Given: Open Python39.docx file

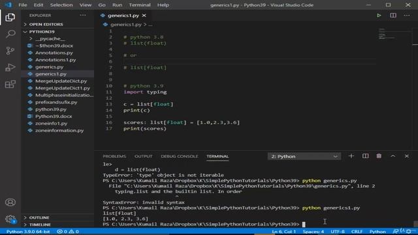Looking at the screenshot, I should tap(54, 116).
